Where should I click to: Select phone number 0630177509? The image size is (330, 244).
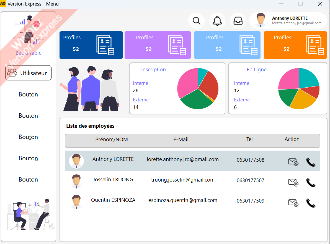coord(251,201)
